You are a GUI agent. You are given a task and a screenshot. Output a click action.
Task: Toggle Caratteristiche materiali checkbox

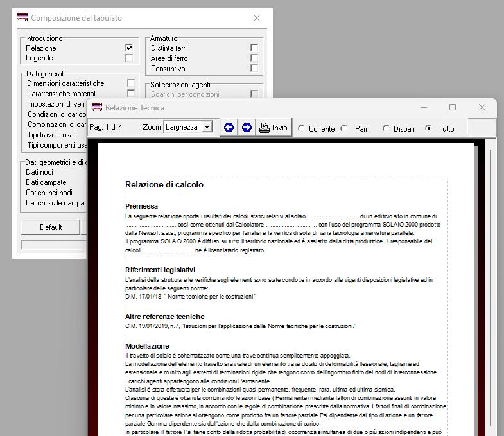(131, 93)
